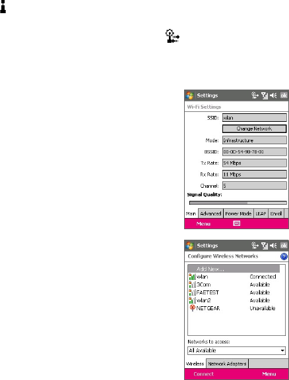This screenshot has width=289, height=380.
Task: Click the ok button in Configure Wireless Networks window
Action: tap(284, 246)
